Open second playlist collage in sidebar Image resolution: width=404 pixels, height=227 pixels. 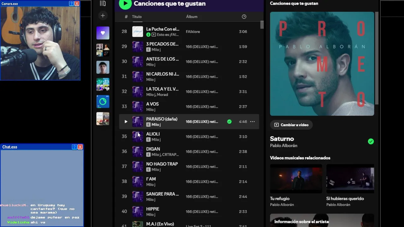point(103,50)
